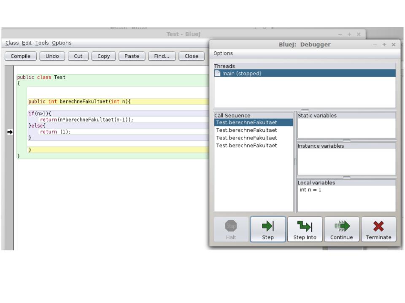Click the greyed Halt stop-sign button

coord(231,229)
